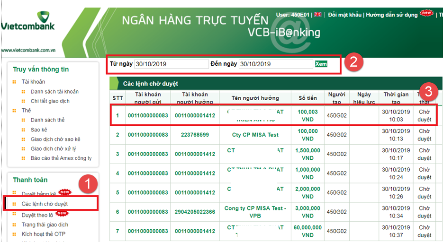This screenshot has width=443, height=242.
Task: Click the Đến ngày date field
Action: click(276, 64)
